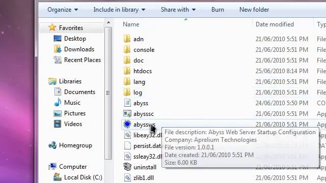Sort files by the Name column
This screenshot has height=183, width=326.
click(131, 24)
